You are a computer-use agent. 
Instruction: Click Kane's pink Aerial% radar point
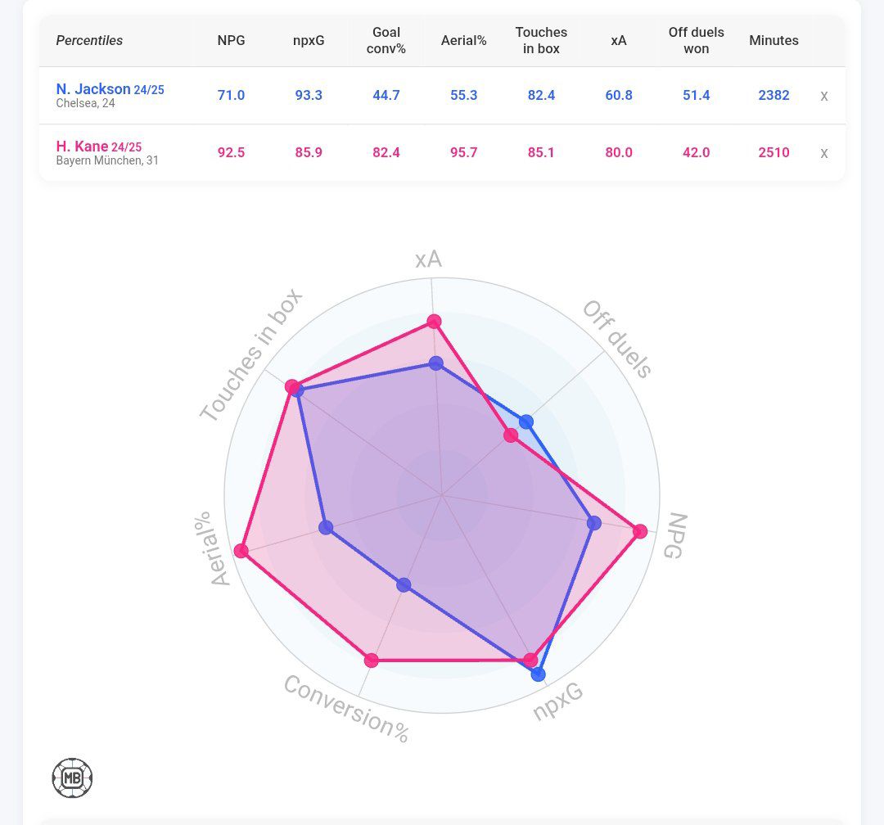(241, 551)
